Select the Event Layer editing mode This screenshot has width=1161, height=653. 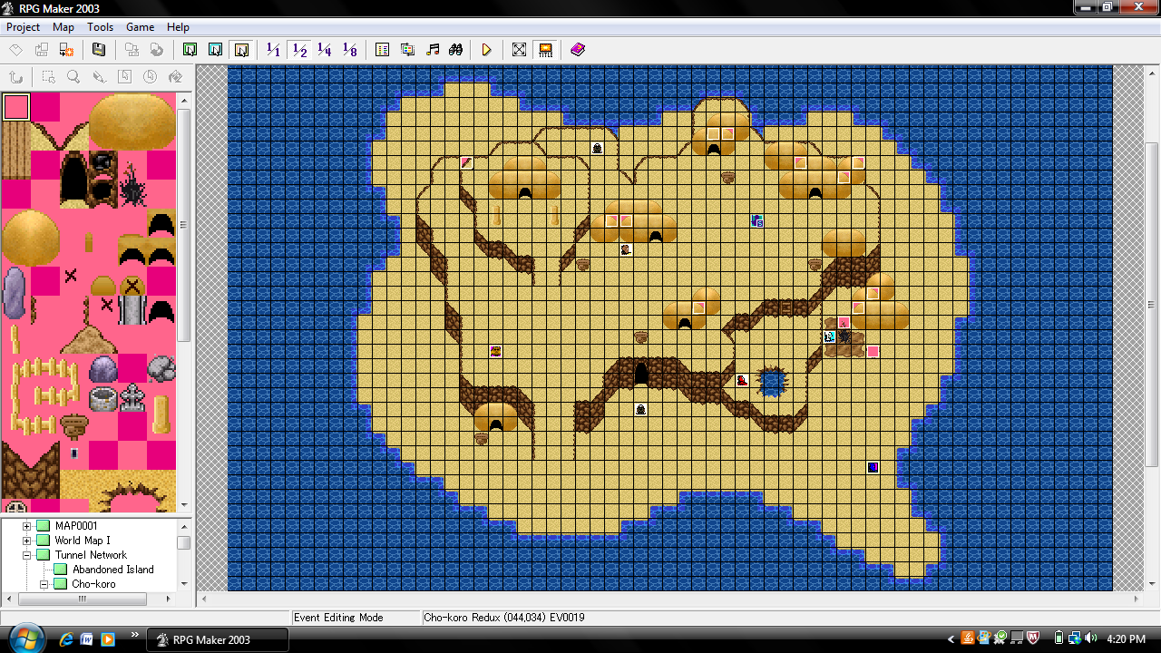(x=241, y=50)
